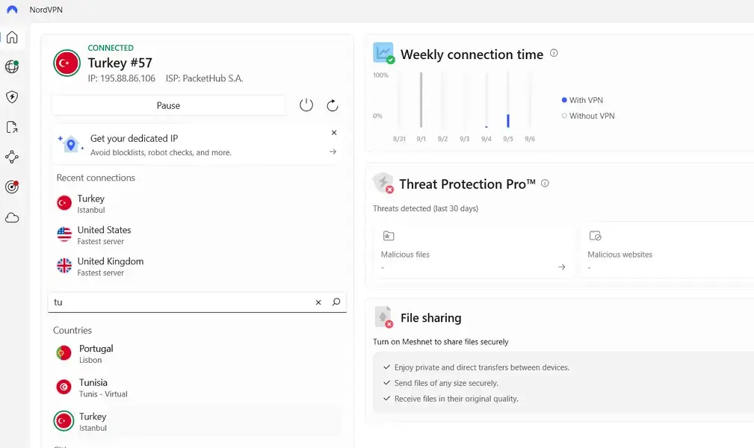The image size is (754, 448).
Task: Click Turn on Meshnet to share files text
Action: tap(440, 342)
